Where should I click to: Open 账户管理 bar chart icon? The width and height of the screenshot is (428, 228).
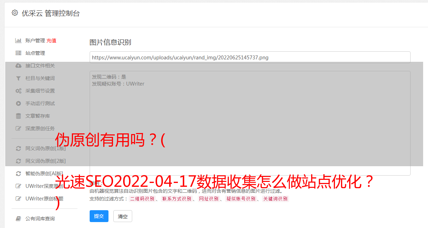(18, 41)
